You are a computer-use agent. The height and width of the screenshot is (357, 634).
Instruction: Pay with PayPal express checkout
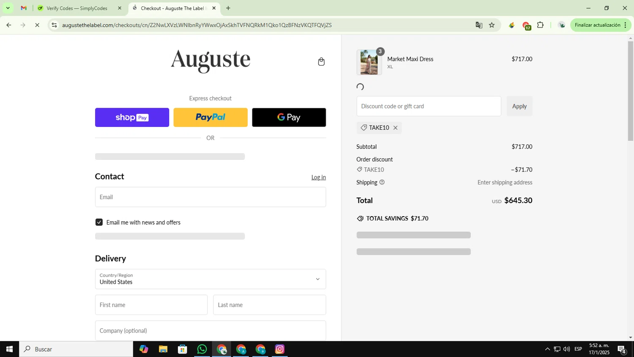(x=210, y=117)
